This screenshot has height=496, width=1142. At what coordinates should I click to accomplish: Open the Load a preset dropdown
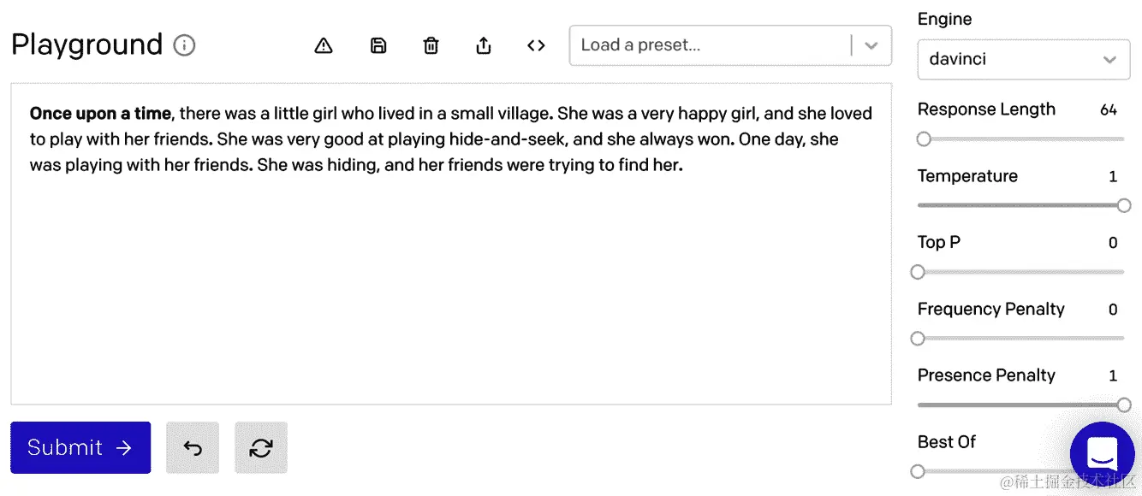730,45
